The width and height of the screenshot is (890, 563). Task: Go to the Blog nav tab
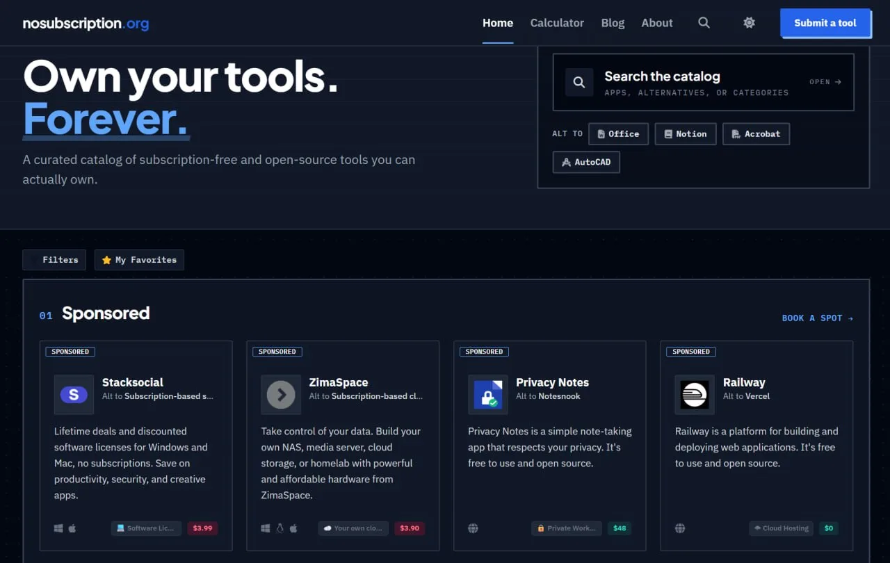pyautogui.click(x=613, y=23)
